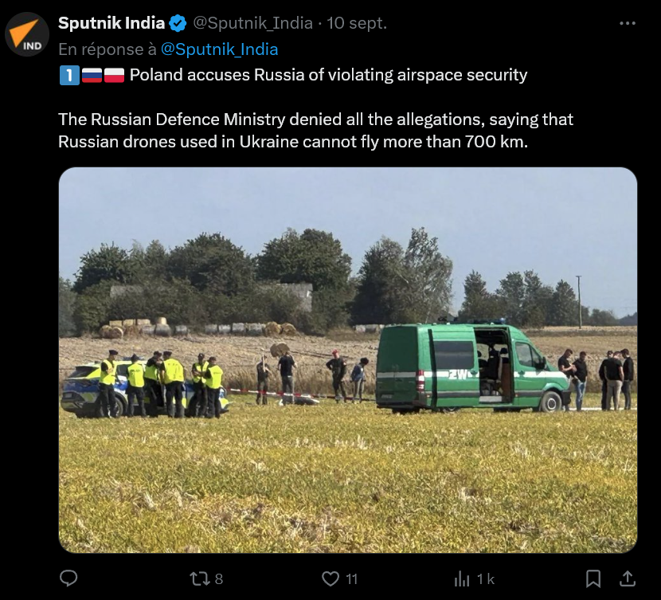Open the Sputnik India display name
The width and height of the screenshot is (661, 600).
(x=111, y=23)
